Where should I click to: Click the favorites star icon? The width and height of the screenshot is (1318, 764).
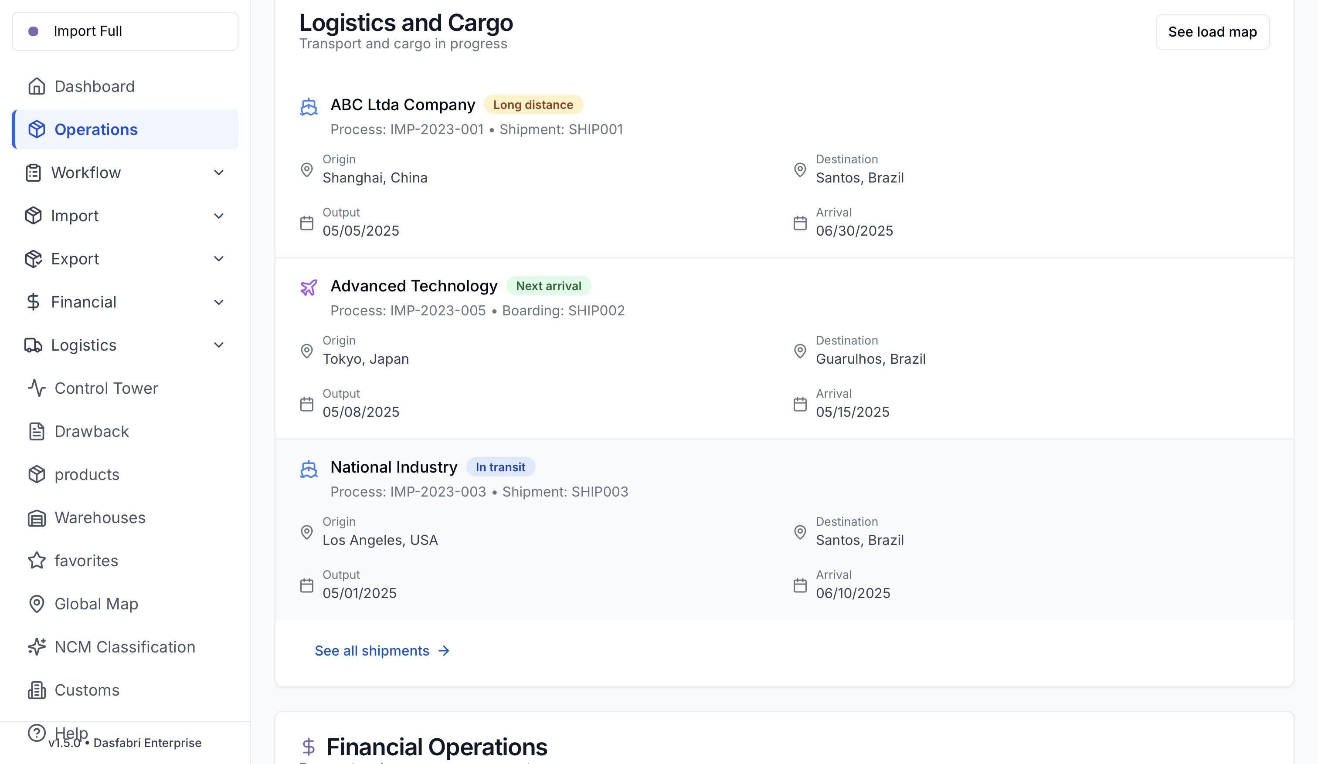[x=37, y=561]
